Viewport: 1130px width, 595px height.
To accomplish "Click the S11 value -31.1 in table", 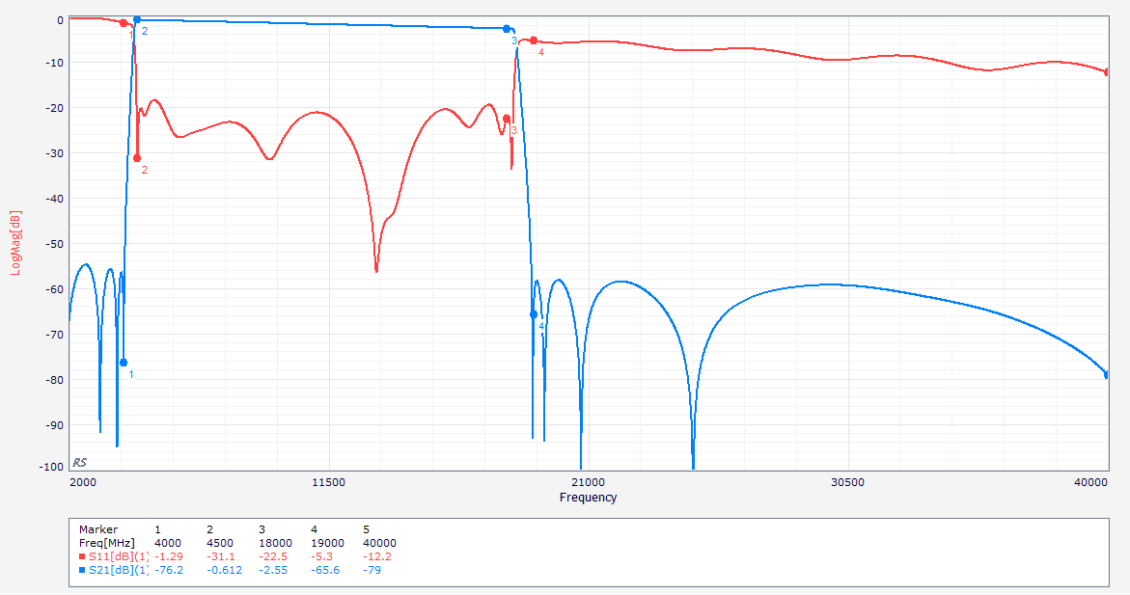I will point(221,556).
